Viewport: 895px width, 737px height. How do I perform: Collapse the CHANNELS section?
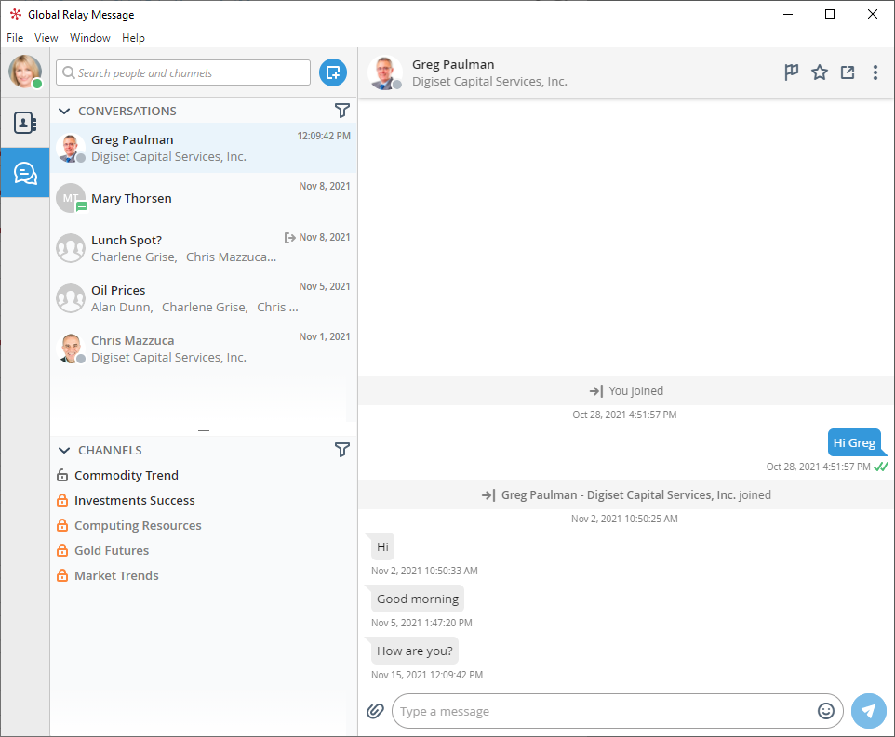click(63, 449)
